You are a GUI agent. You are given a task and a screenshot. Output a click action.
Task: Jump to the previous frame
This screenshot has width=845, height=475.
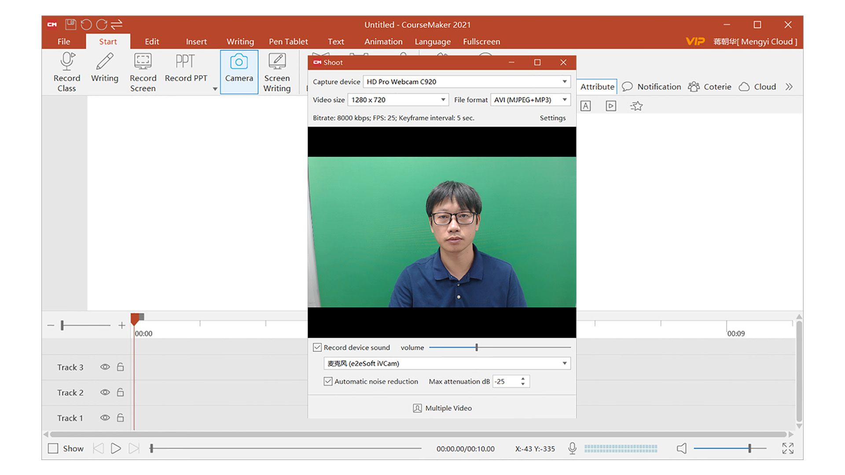tap(98, 448)
